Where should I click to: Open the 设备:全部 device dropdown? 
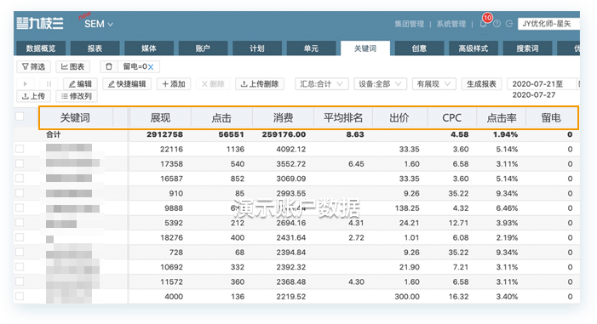pos(380,84)
